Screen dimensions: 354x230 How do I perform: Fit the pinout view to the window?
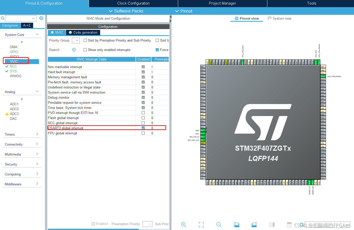pyautogui.click(x=201, y=224)
